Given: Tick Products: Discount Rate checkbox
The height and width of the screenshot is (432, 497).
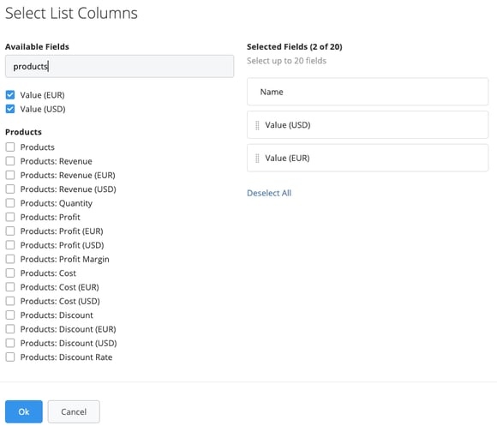Looking at the screenshot, I should [10, 357].
